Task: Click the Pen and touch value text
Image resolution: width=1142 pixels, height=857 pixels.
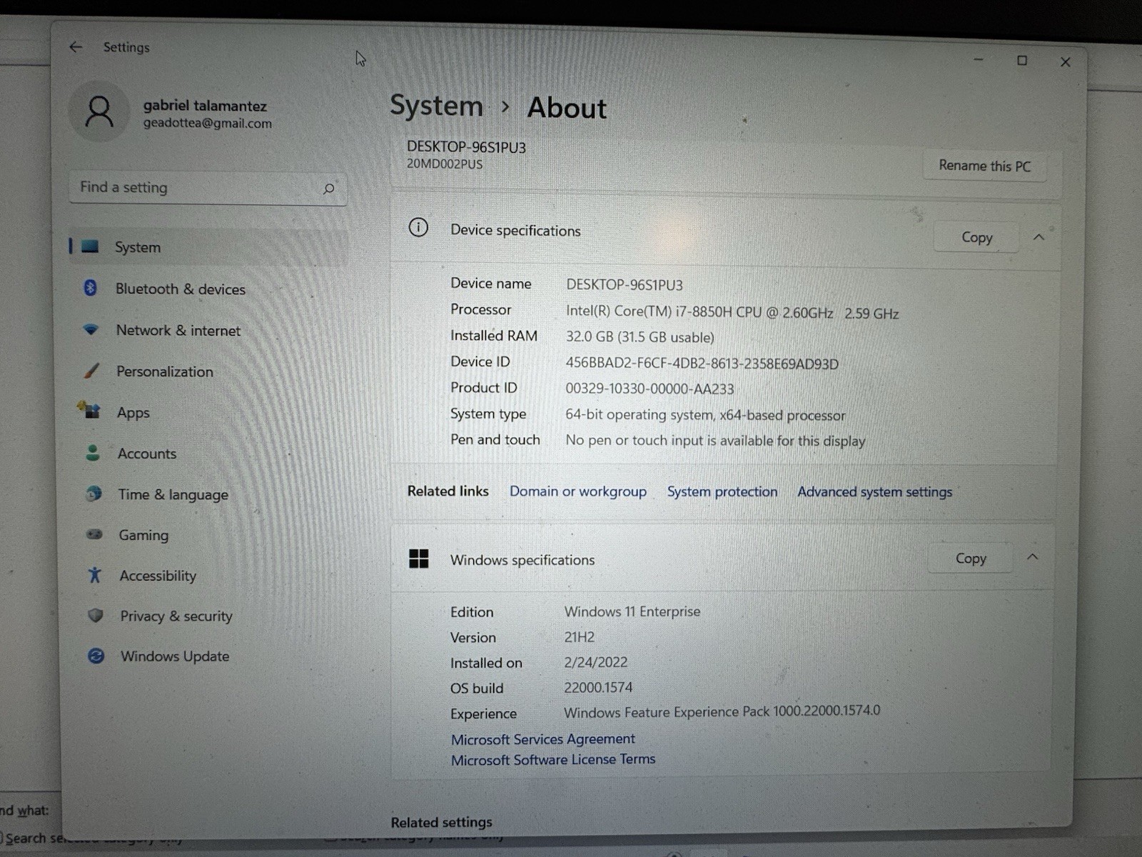Action: (715, 441)
